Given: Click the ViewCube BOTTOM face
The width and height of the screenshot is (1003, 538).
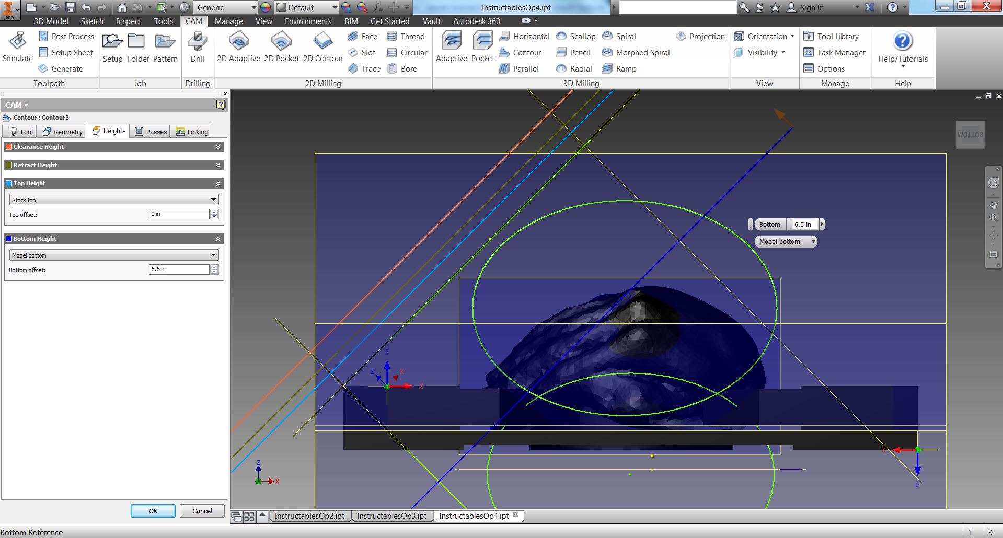Looking at the screenshot, I should click(970, 135).
